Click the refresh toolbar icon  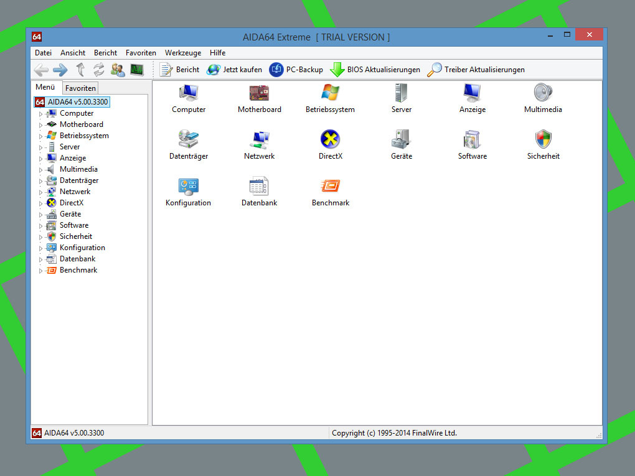pyautogui.click(x=99, y=70)
